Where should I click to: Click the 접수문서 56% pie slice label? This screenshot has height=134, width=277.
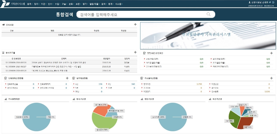pos(102,130)
